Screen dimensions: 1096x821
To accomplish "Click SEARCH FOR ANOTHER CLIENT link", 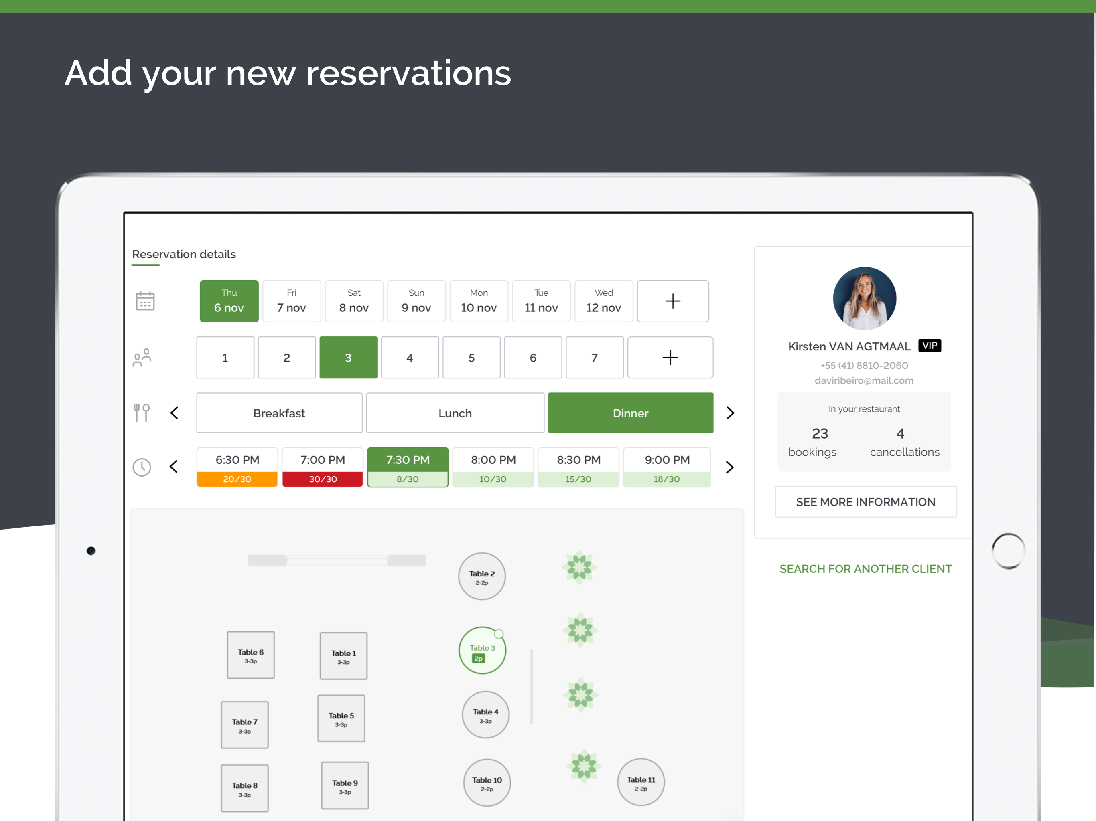I will [866, 568].
